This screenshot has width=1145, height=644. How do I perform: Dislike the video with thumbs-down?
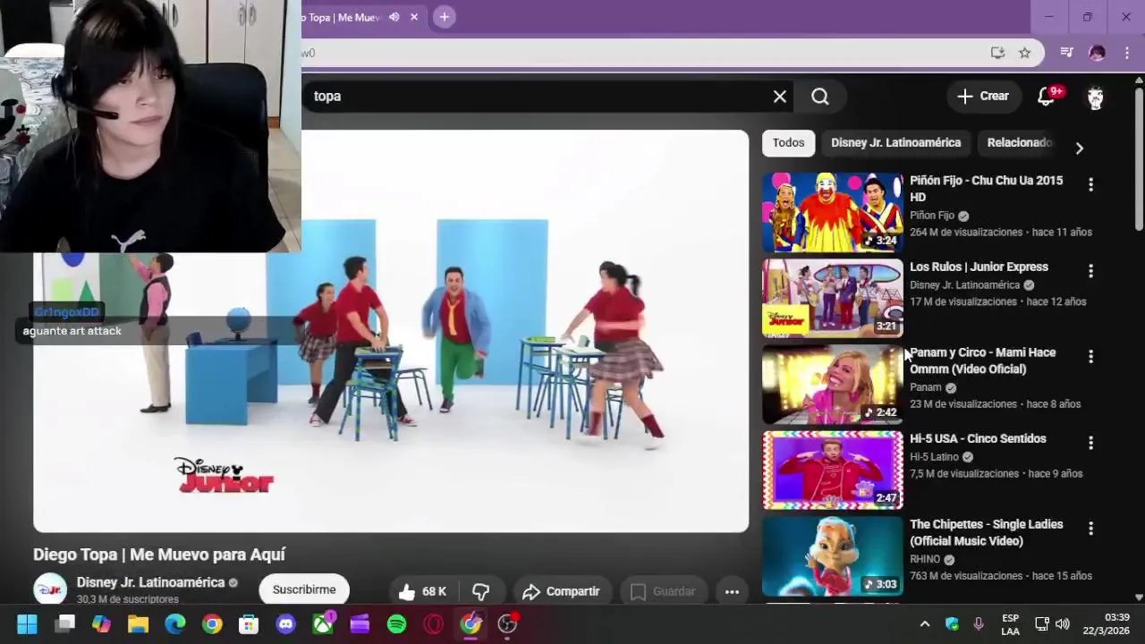(x=480, y=591)
